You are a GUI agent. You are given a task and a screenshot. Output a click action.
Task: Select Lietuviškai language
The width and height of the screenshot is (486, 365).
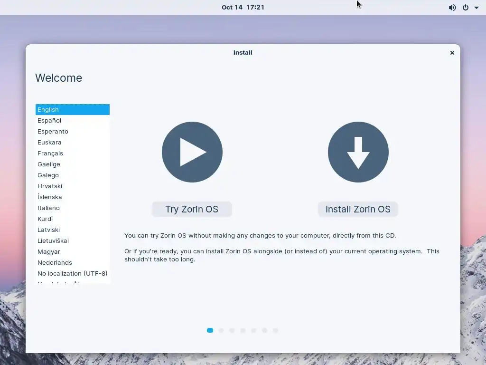[73, 240]
